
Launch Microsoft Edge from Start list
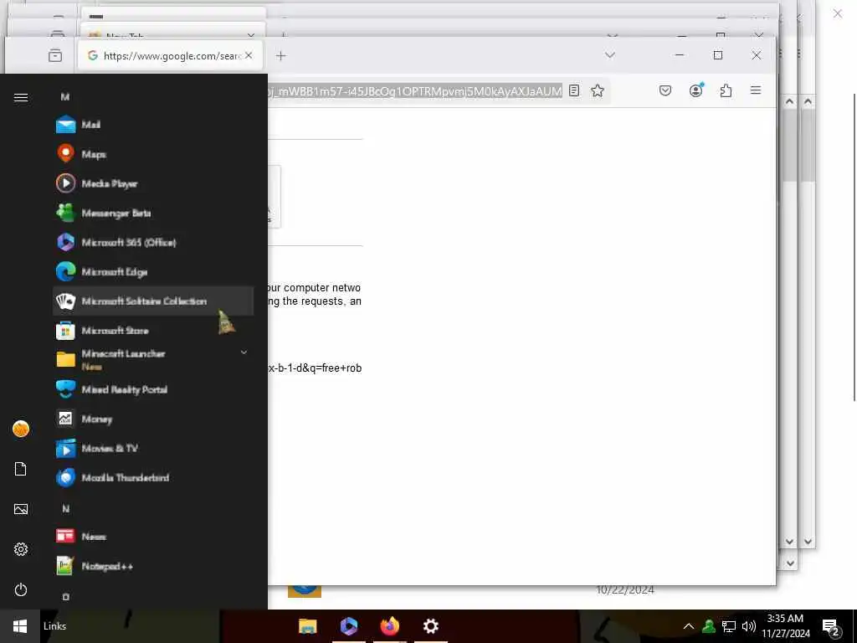(x=153, y=272)
